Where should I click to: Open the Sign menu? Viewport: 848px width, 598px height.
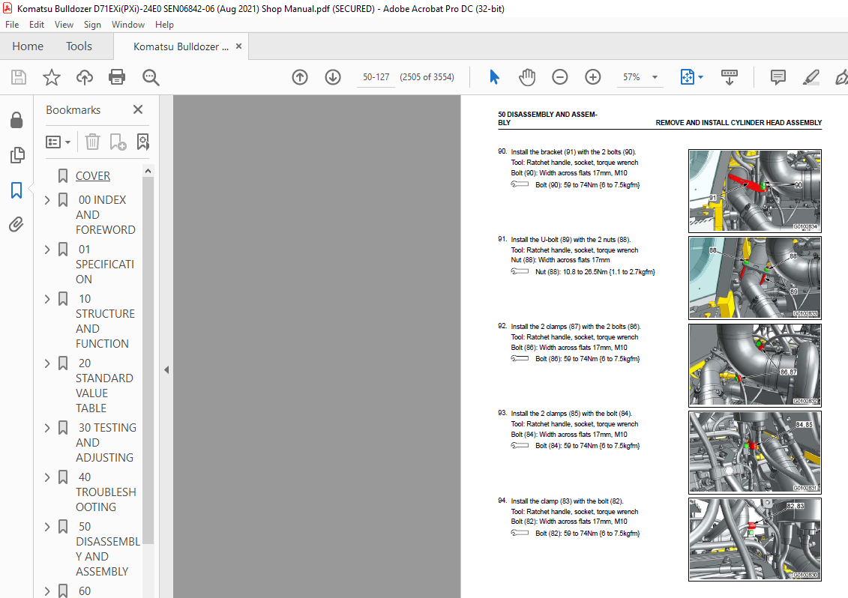pyautogui.click(x=92, y=25)
